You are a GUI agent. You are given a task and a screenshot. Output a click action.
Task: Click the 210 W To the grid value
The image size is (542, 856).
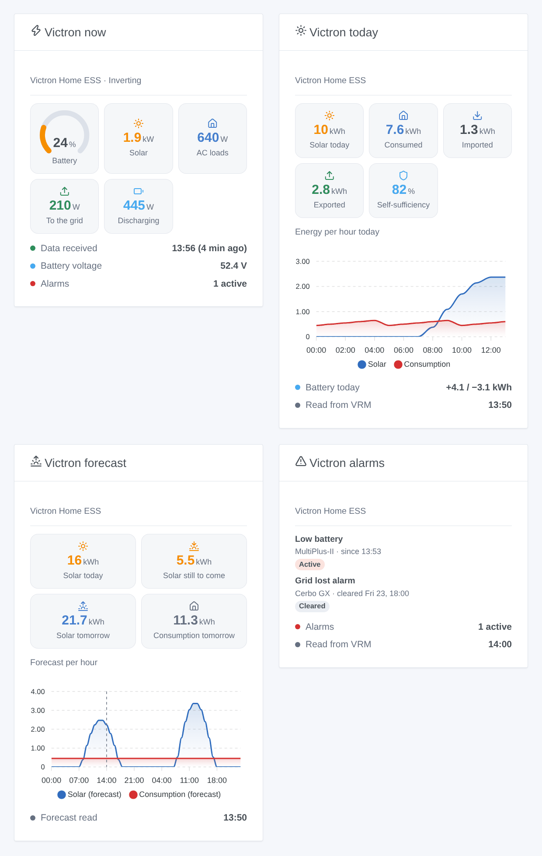[65, 205]
